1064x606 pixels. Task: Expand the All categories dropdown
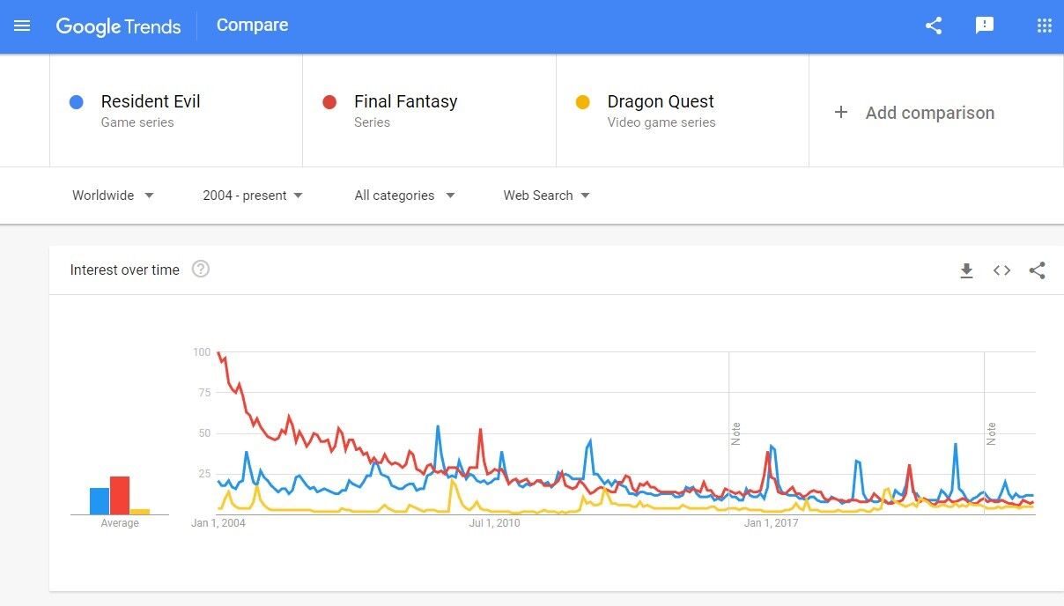pos(404,196)
